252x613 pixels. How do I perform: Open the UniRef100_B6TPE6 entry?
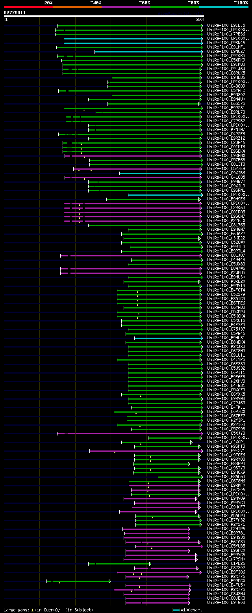(226, 303)
